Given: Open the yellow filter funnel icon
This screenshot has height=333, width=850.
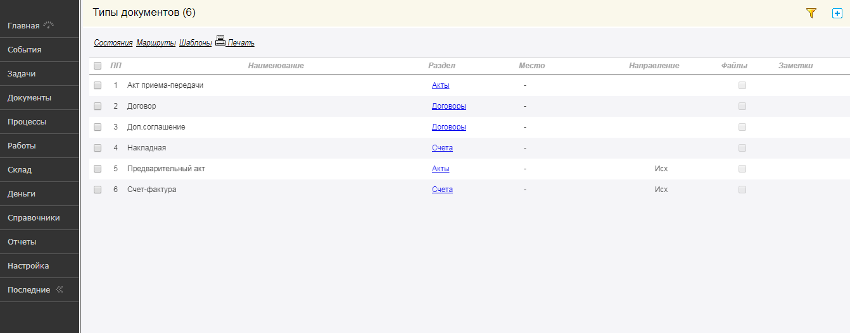Looking at the screenshot, I should tap(811, 13).
